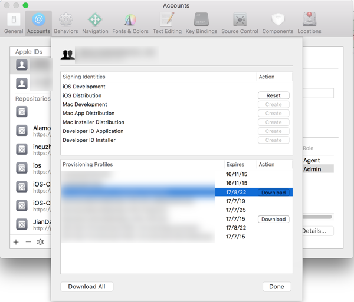
Task: Select the first Apple ID account icon
Action: click(x=22, y=65)
